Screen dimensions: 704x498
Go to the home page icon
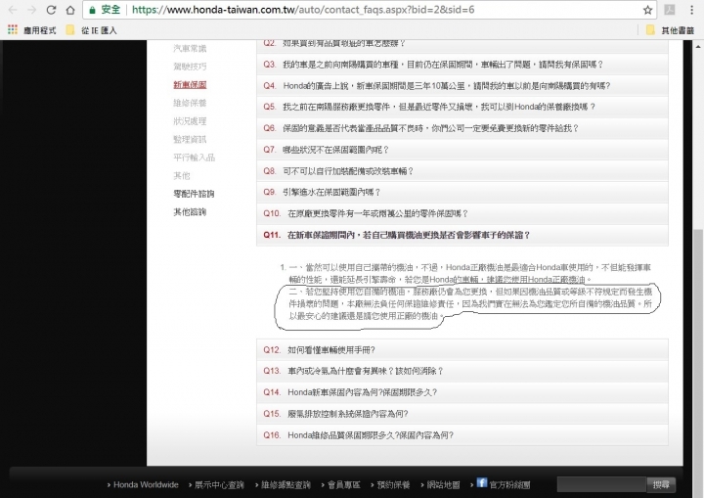tap(70, 10)
